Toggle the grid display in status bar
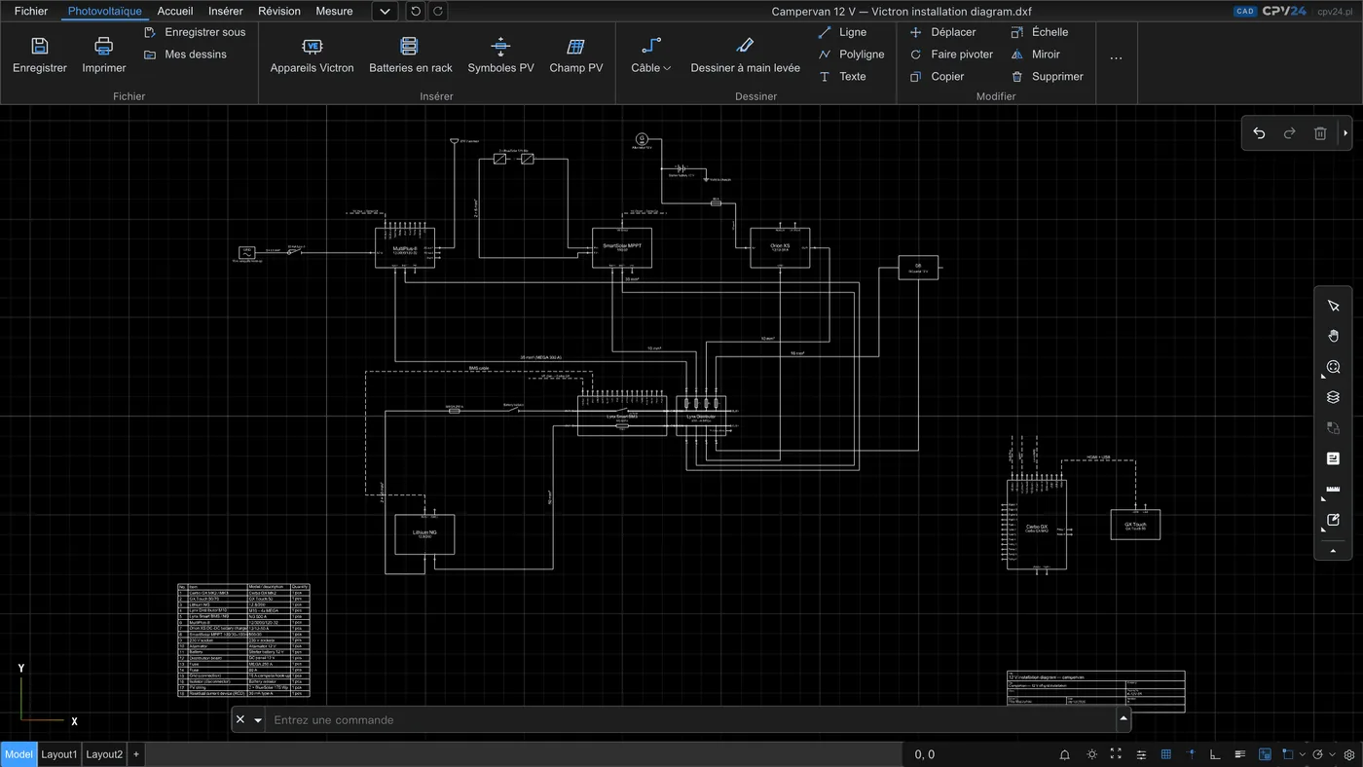This screenshot has height=767, width=1363. click(1166, 754)
